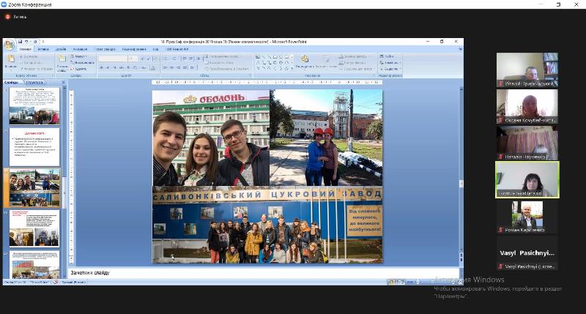The image size is (586, 314).
Task: Switch to the Outline (Структура) pane tab
Action: (34, 83)
